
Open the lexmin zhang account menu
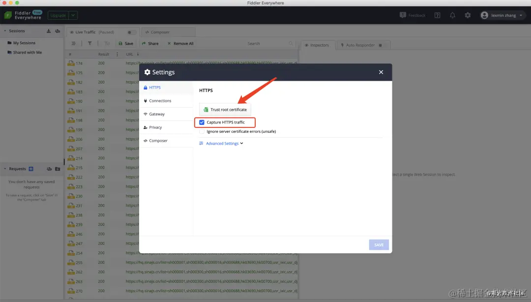(502, 15)
